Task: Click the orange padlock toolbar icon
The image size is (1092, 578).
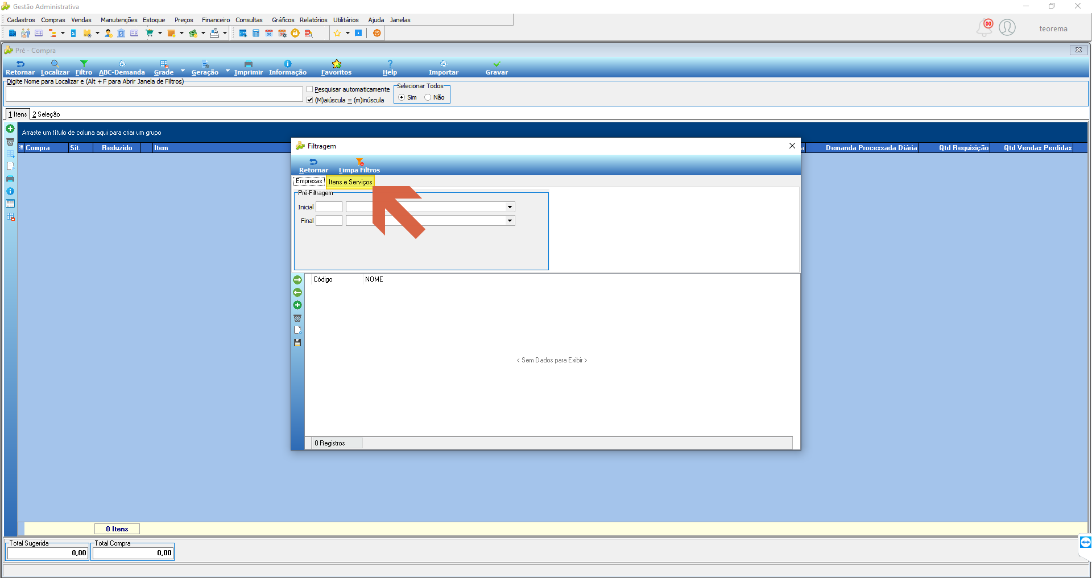Action: tap(295, 33)
